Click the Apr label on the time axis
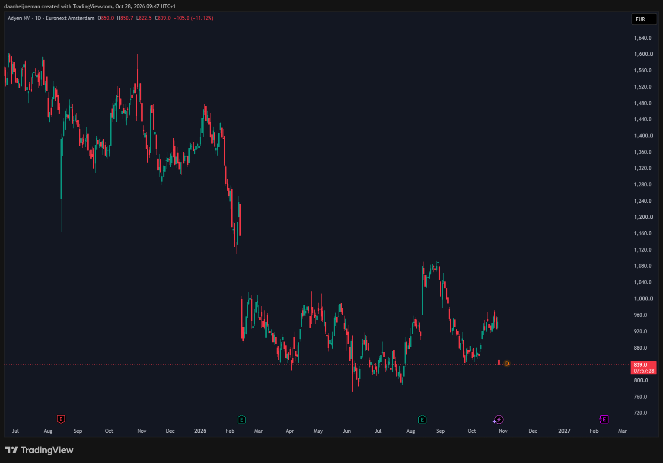 290,431
